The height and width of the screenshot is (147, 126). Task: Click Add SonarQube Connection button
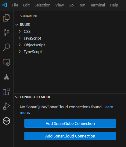coord(70,123)
